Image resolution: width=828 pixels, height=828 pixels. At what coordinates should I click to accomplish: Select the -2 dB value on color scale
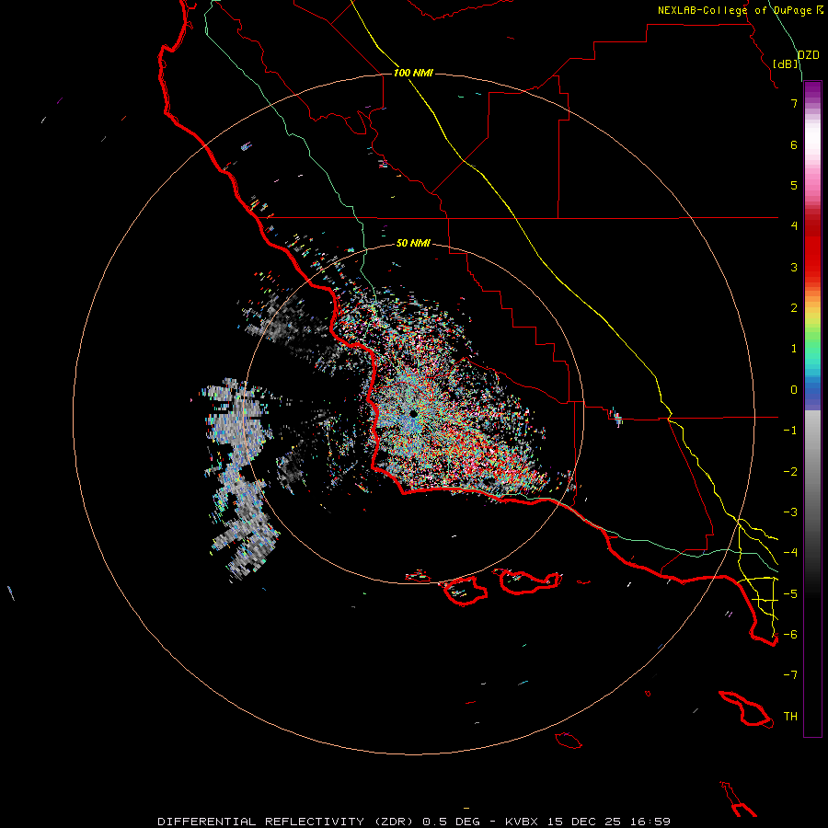(790, 472)
